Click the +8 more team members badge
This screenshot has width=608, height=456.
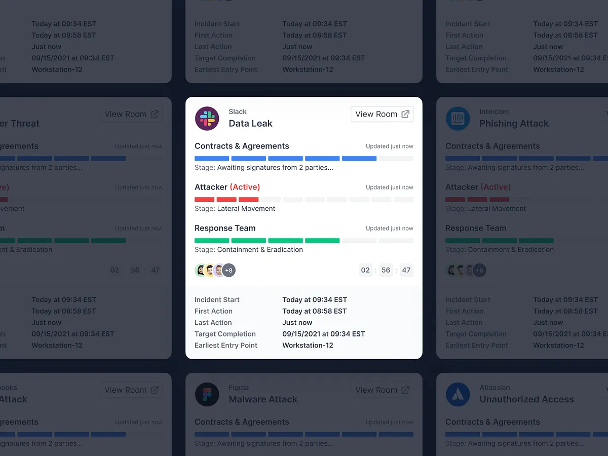229,270
